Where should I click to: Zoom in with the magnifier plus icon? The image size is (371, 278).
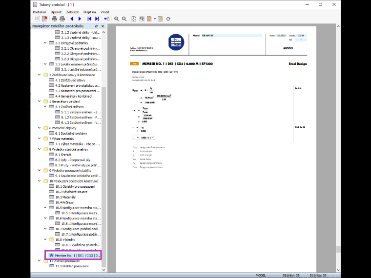click(116, 19)
